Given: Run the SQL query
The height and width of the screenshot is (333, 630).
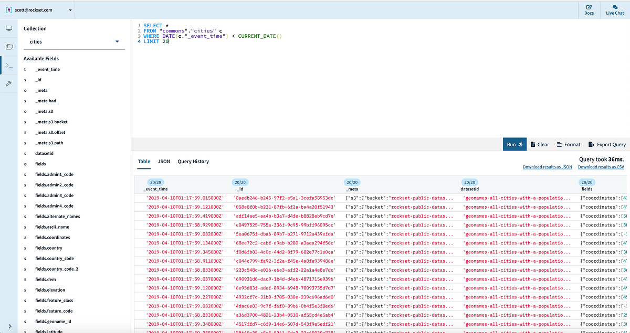Looking at the screenshot, I should (x=514, y=144).
